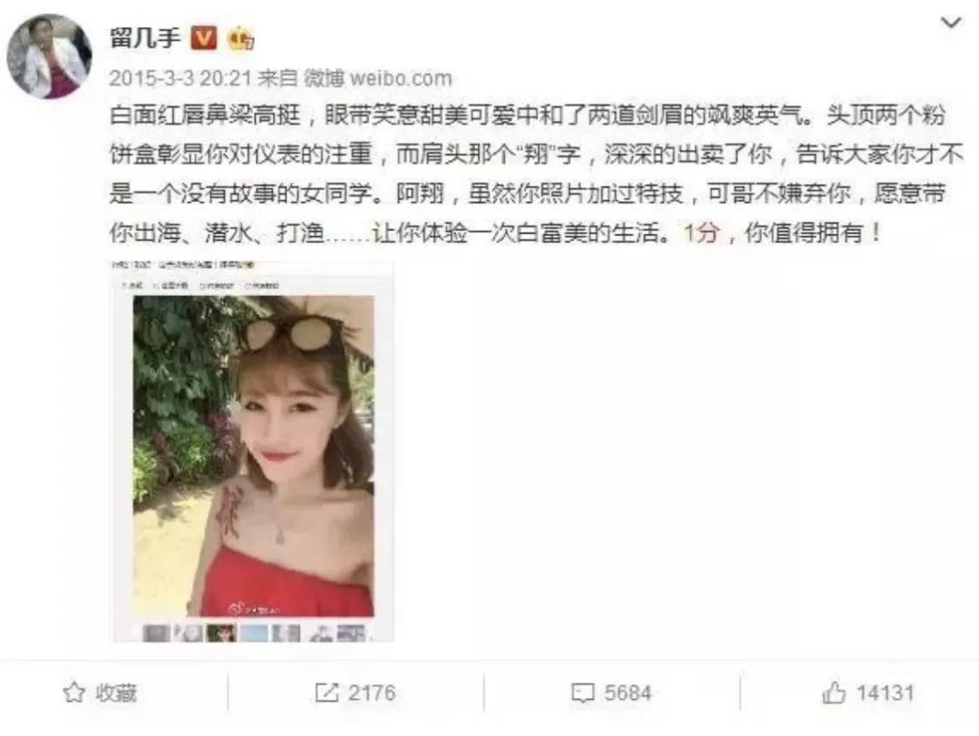Expand the post options chevron
This screenshot has height=736, width=979.
[950, 23]
